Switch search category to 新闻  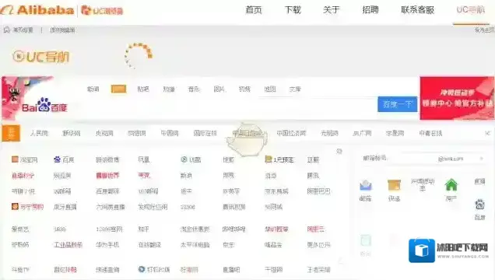point(93,89)
